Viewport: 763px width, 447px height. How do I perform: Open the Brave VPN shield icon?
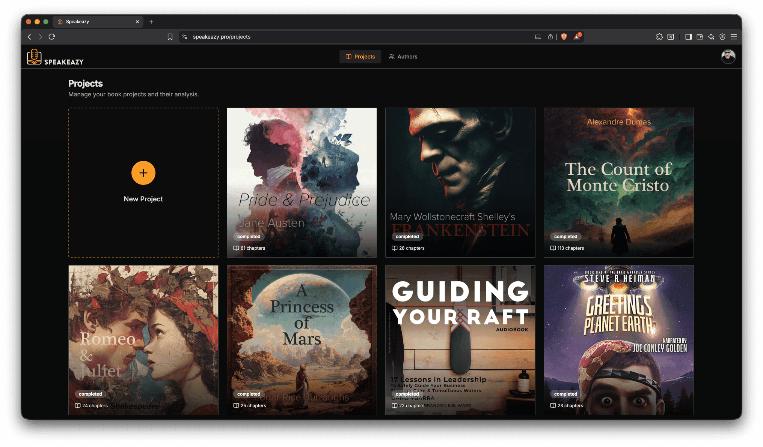click(x=723, y=37)
